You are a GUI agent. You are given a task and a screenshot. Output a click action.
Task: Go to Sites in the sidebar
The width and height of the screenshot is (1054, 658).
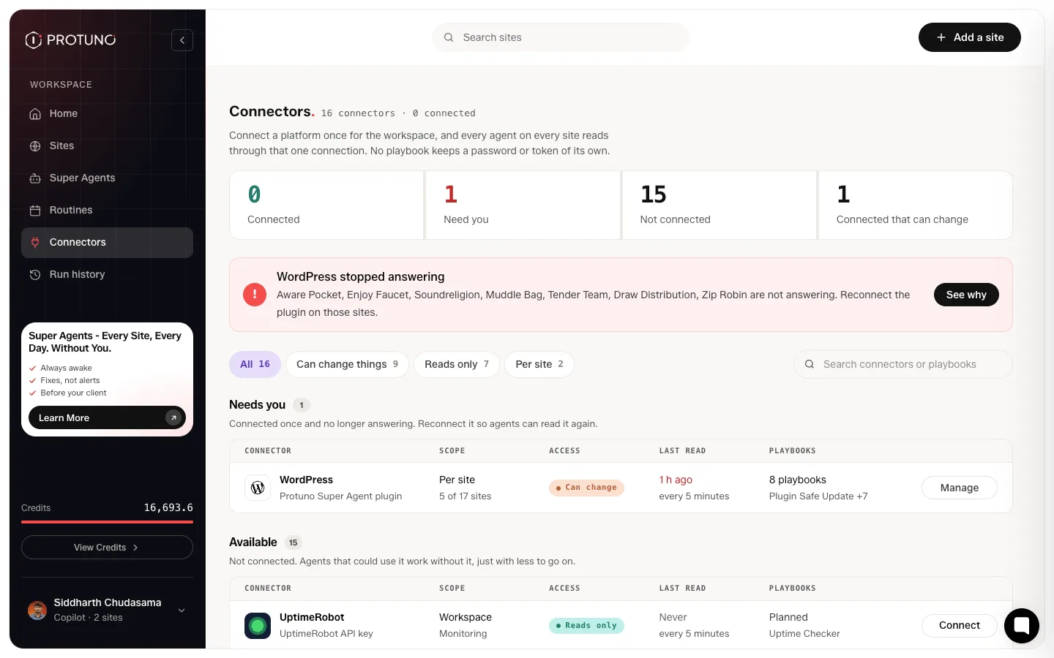click(x=107, y=145)
